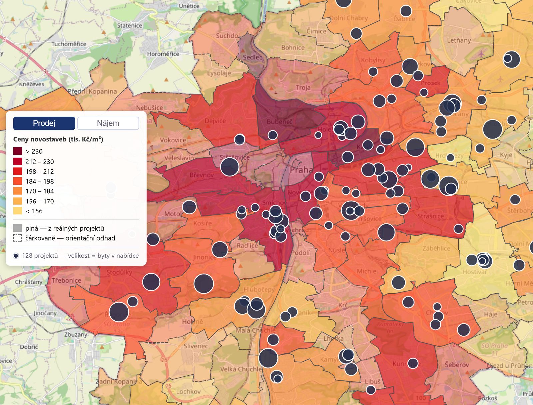
Task: Click the large project marker in Stodůlky
Action: click(x=151, y=282)
